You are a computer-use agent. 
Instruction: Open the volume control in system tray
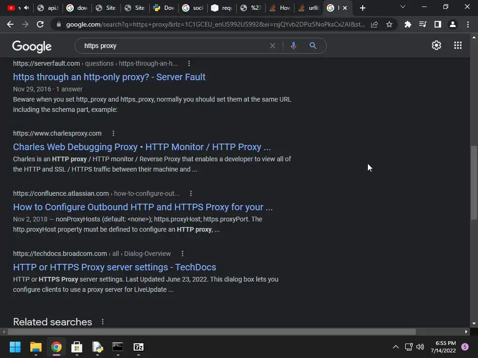(x=420, y=347)
